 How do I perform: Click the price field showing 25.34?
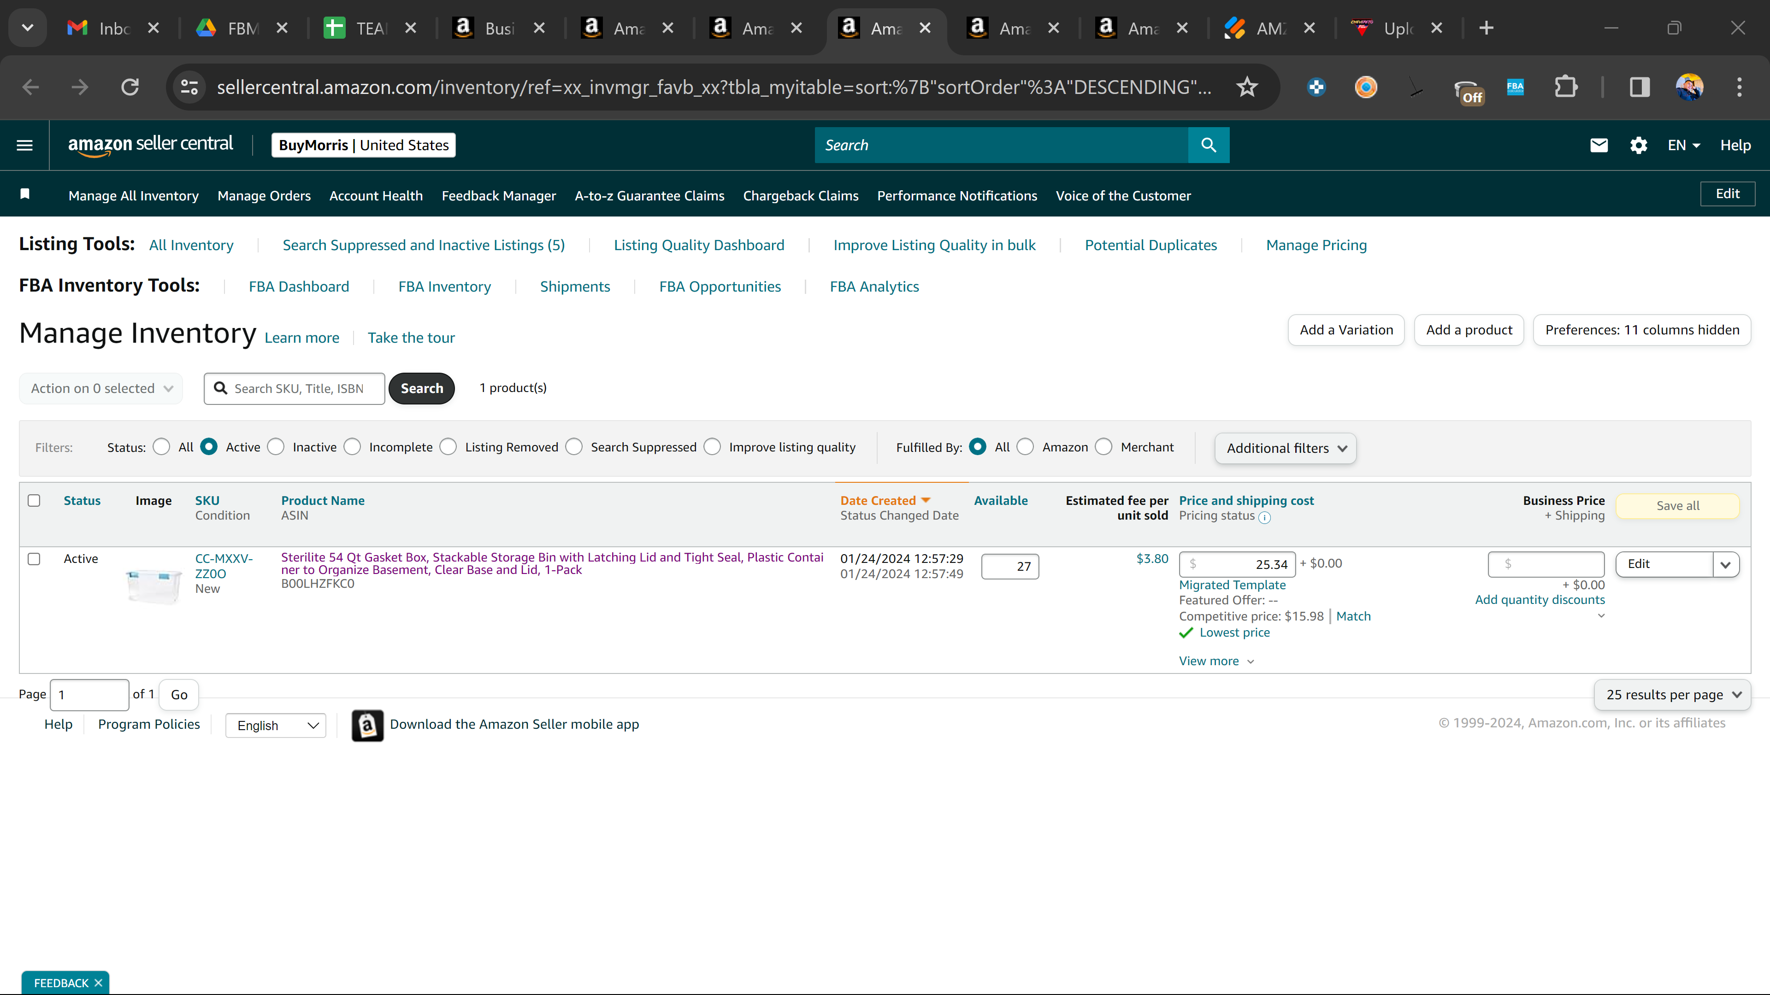point(1238,564)
